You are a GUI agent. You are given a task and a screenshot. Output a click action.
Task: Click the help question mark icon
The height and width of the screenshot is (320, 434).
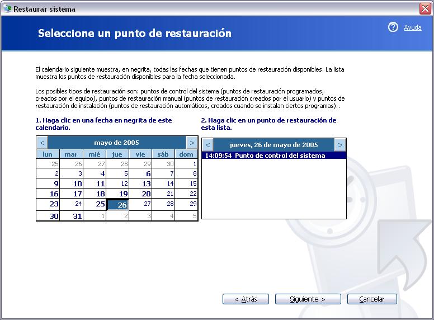(x=393, y=27)
